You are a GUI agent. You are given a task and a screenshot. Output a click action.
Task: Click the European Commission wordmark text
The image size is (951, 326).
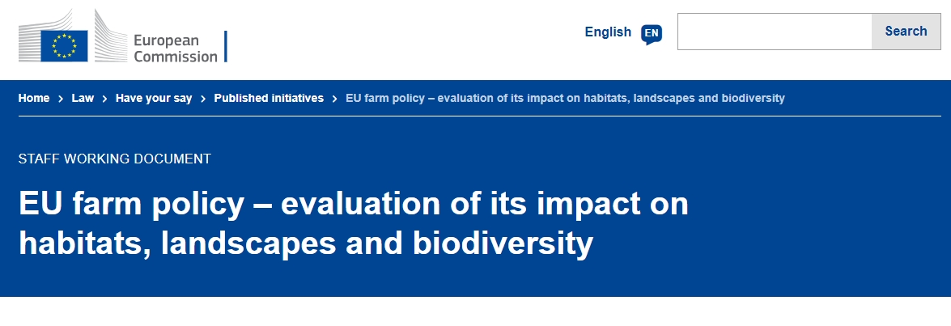(x=175, y=49)
